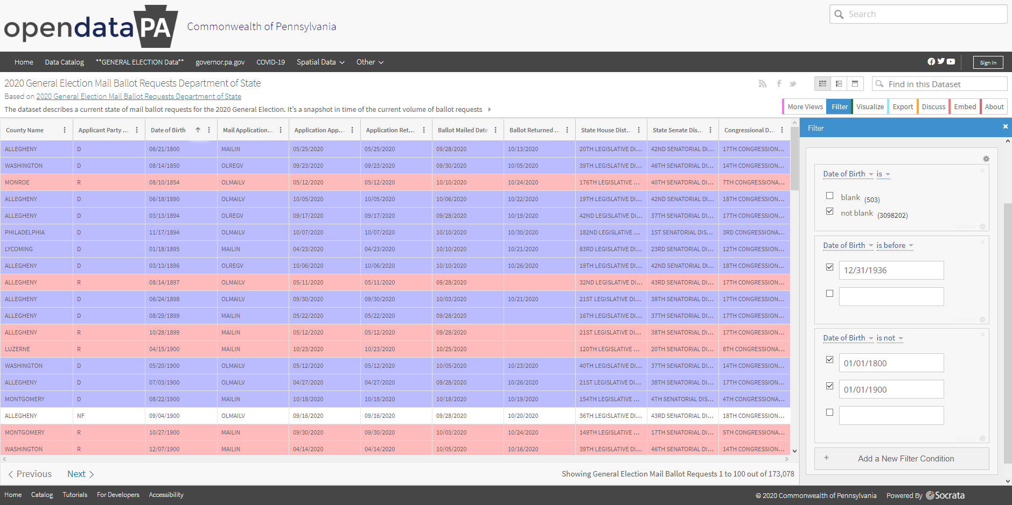Change 'is before' operator dropdown

point(895,245)
